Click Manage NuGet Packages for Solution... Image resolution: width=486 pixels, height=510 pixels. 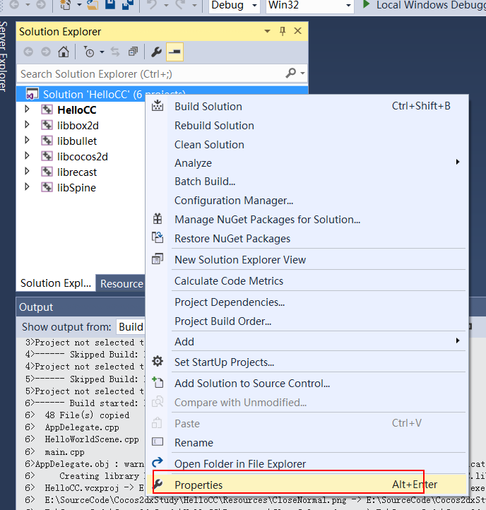coord(307,220)
